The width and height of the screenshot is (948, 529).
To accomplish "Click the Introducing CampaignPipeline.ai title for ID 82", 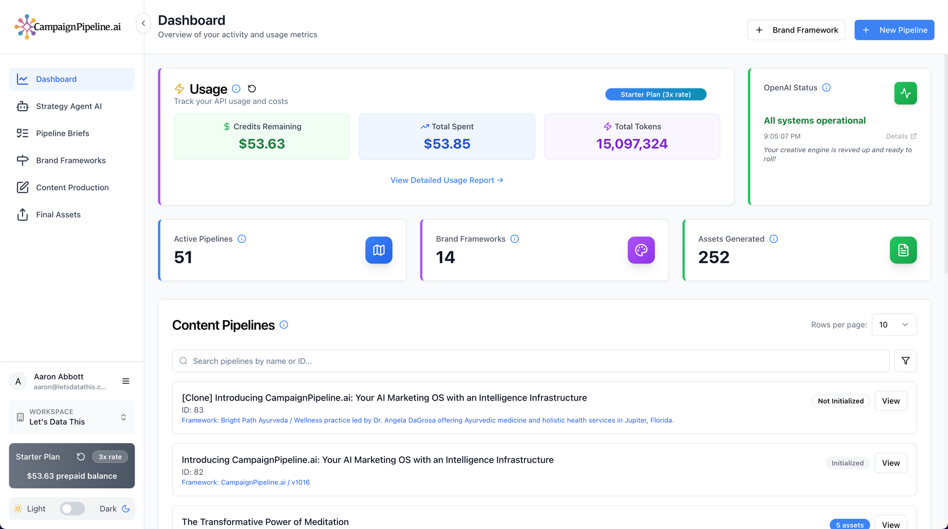I will [x=368, y=460].
